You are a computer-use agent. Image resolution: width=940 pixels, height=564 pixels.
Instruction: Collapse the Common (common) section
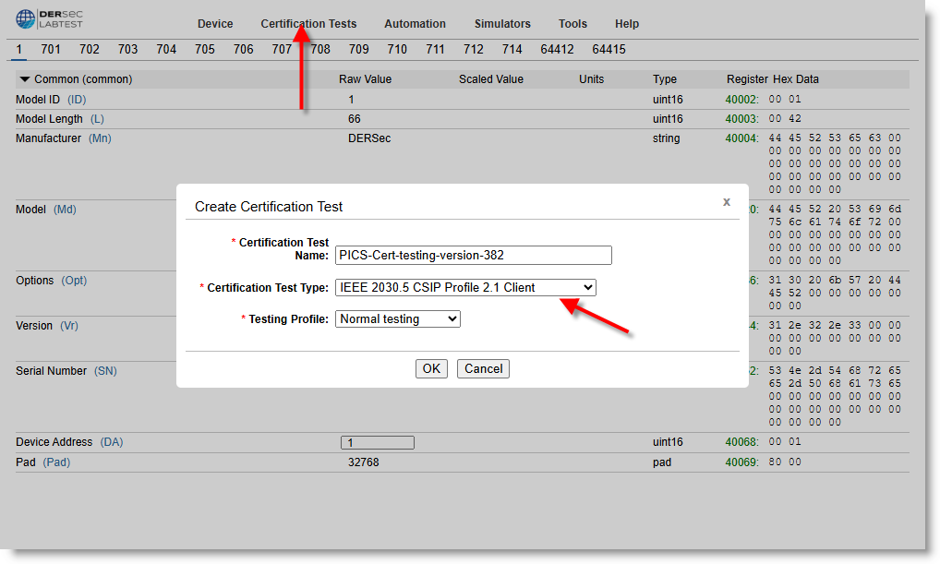pos(25,79)
